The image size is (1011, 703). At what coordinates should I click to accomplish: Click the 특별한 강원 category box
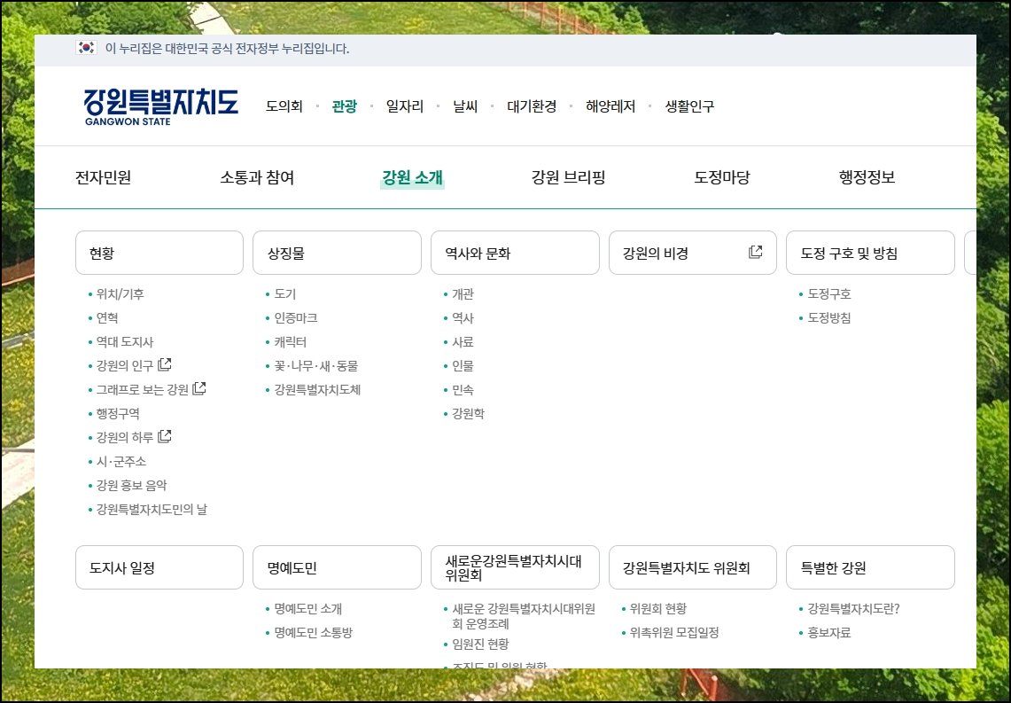tap(870, 567)
